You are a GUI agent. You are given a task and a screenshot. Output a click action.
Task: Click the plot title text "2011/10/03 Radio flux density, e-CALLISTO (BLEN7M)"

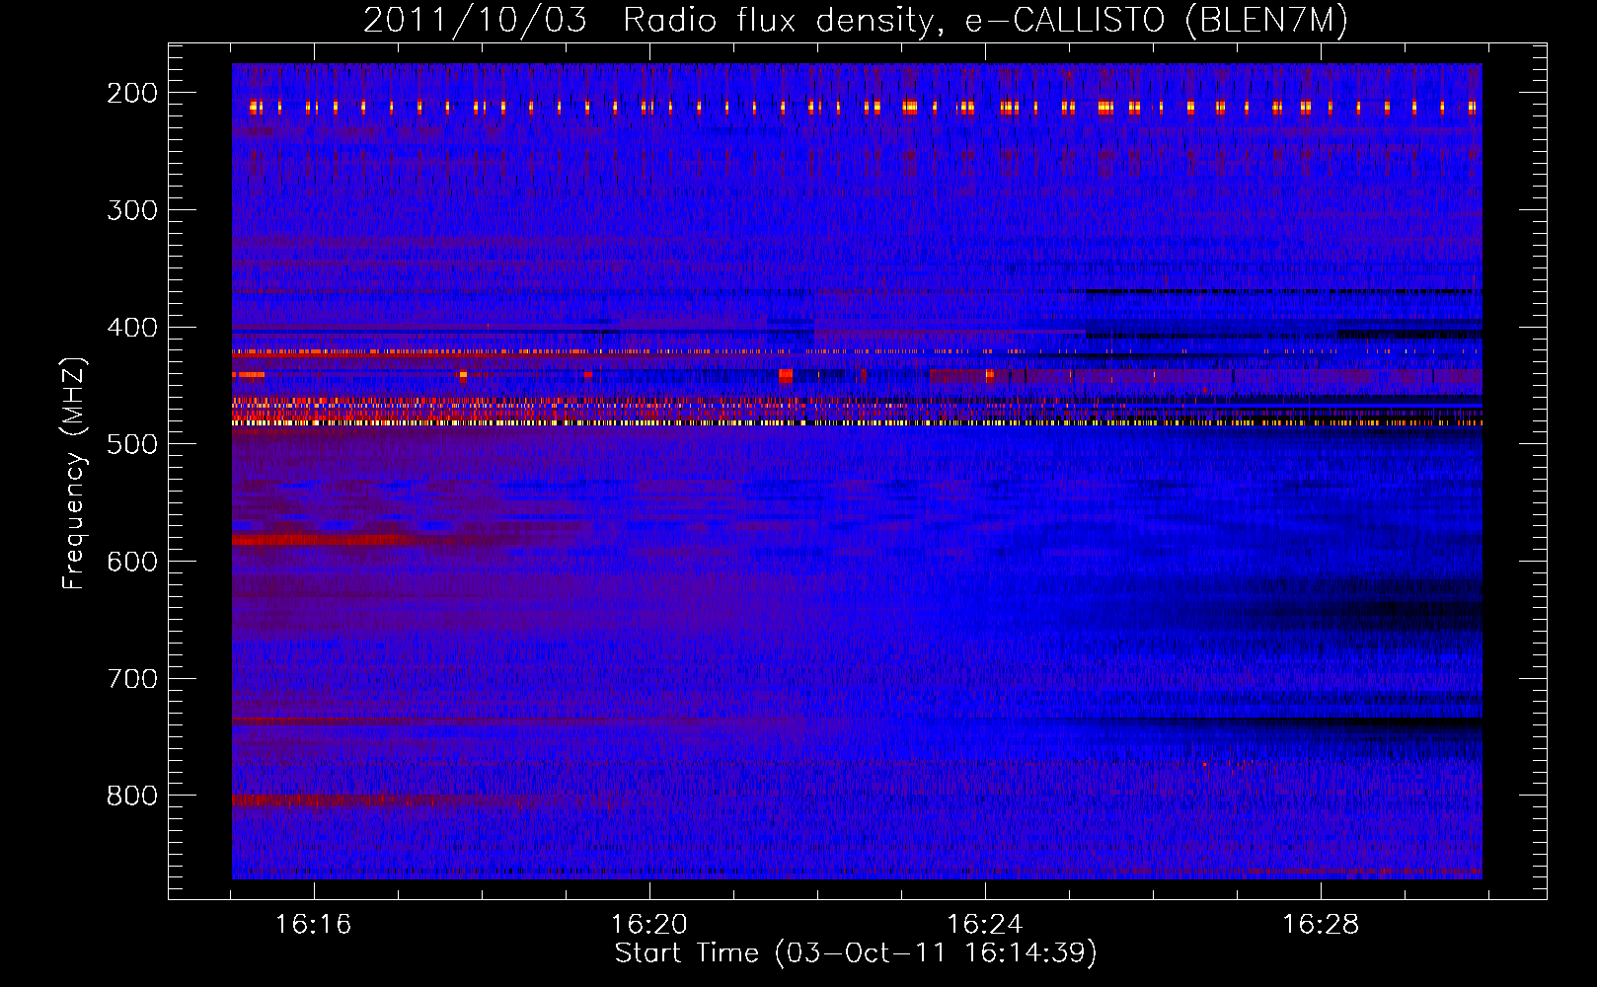855,21
